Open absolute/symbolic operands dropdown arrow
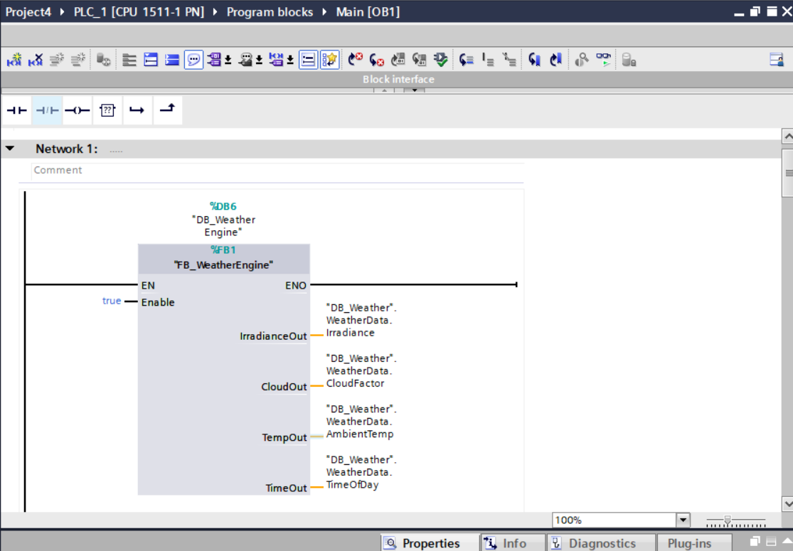This screenshot has width=793, height=551. pos(228,60)
